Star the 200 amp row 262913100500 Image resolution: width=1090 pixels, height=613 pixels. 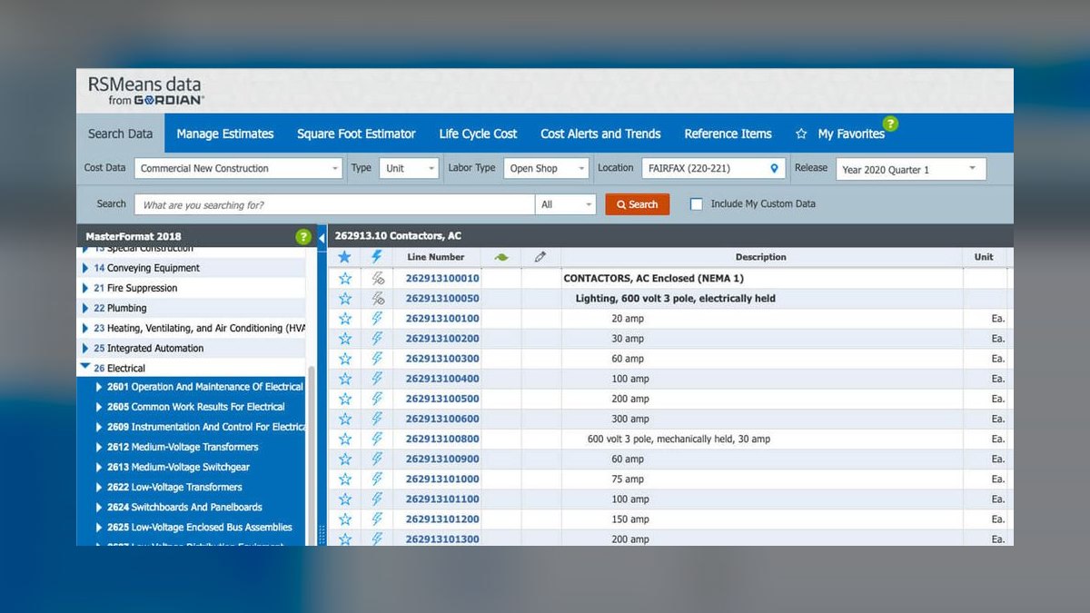[x=345, y=399]
